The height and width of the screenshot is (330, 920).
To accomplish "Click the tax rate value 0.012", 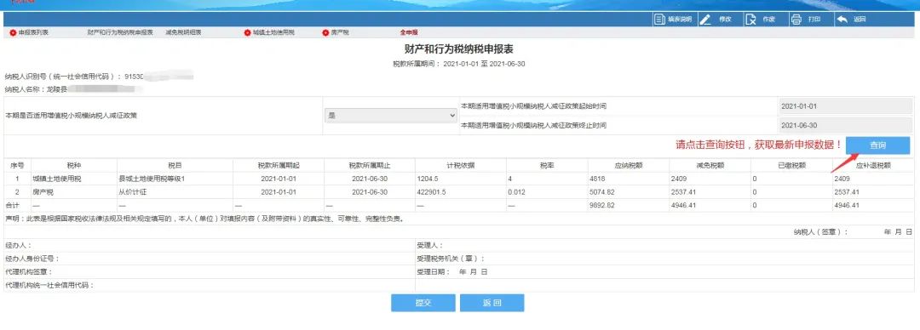I will pyautogui.click(x=517, y=192).
